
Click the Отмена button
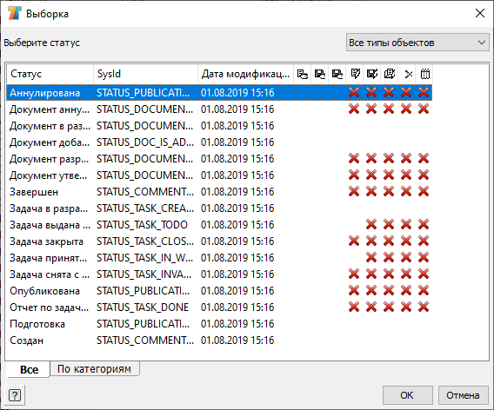coord(463,395)
